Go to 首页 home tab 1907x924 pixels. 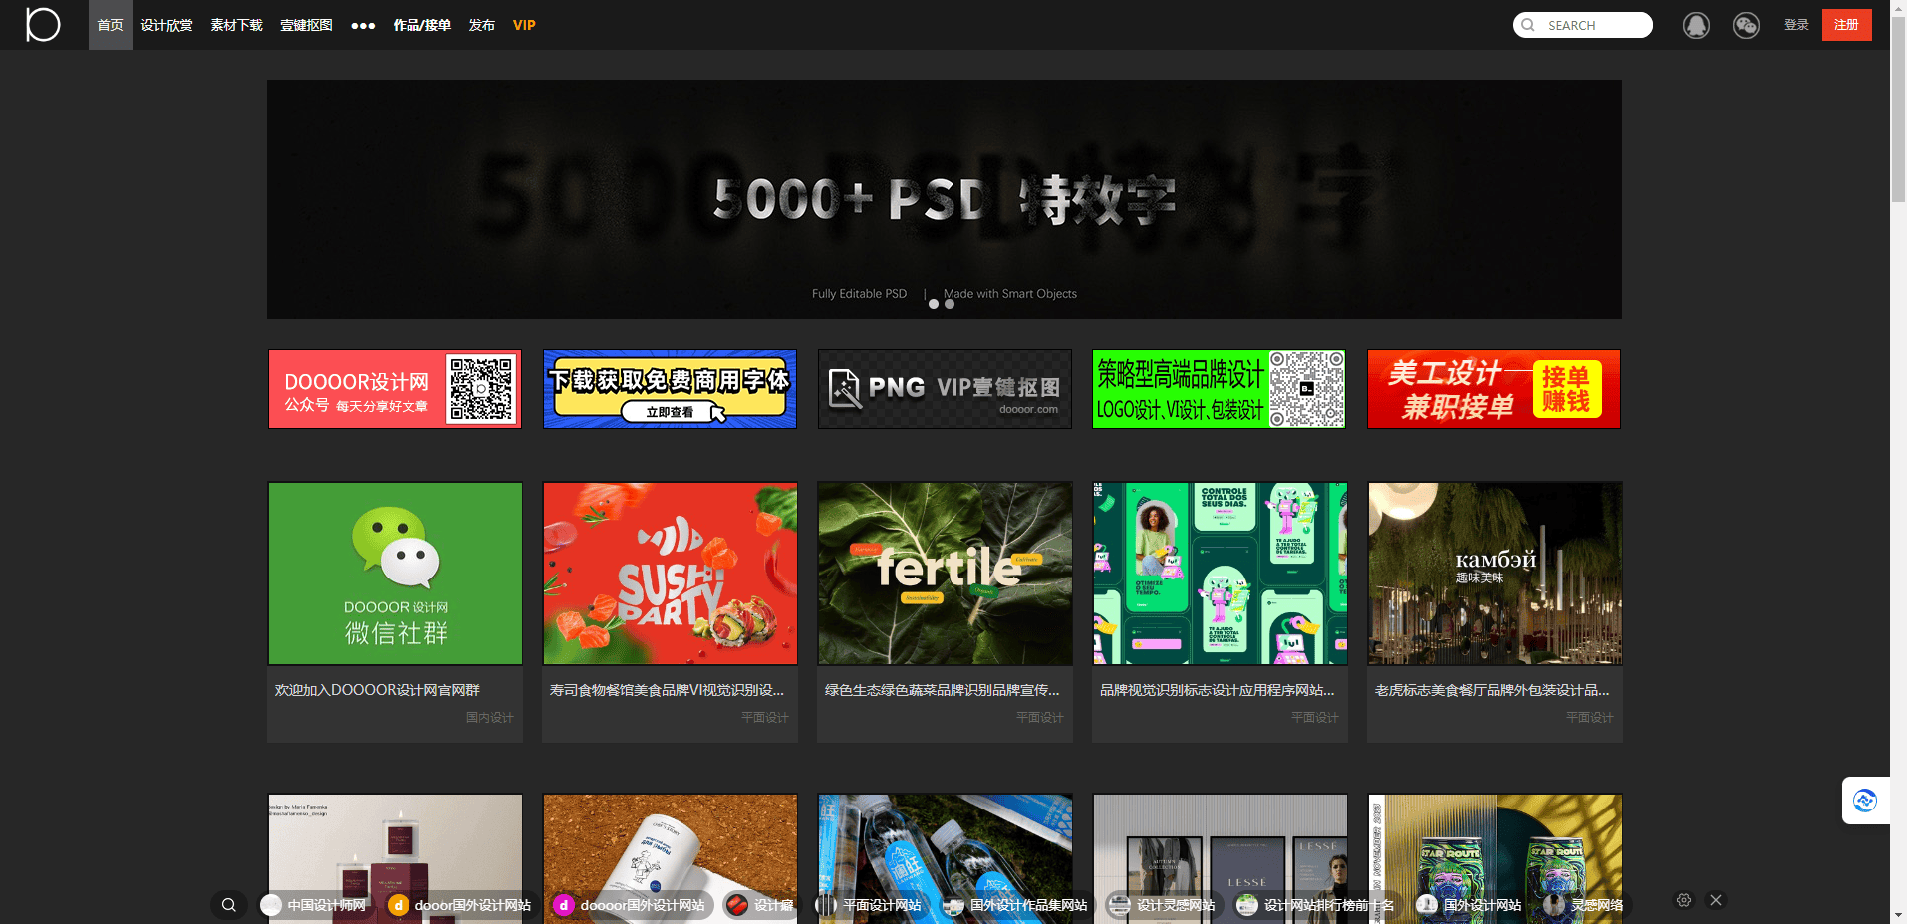pyautogui.click(x=110, y=25)
